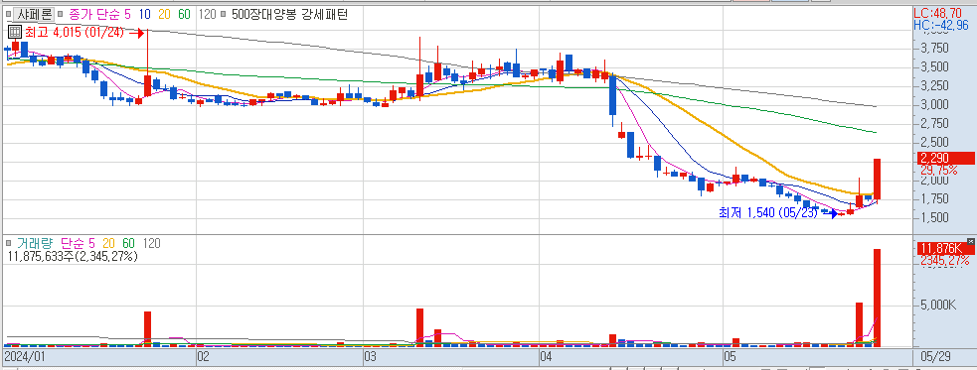Select the 5-day price moving average label
Image resolution: width=977 pixels, height=370 pixels.
(x=129, y=14)
